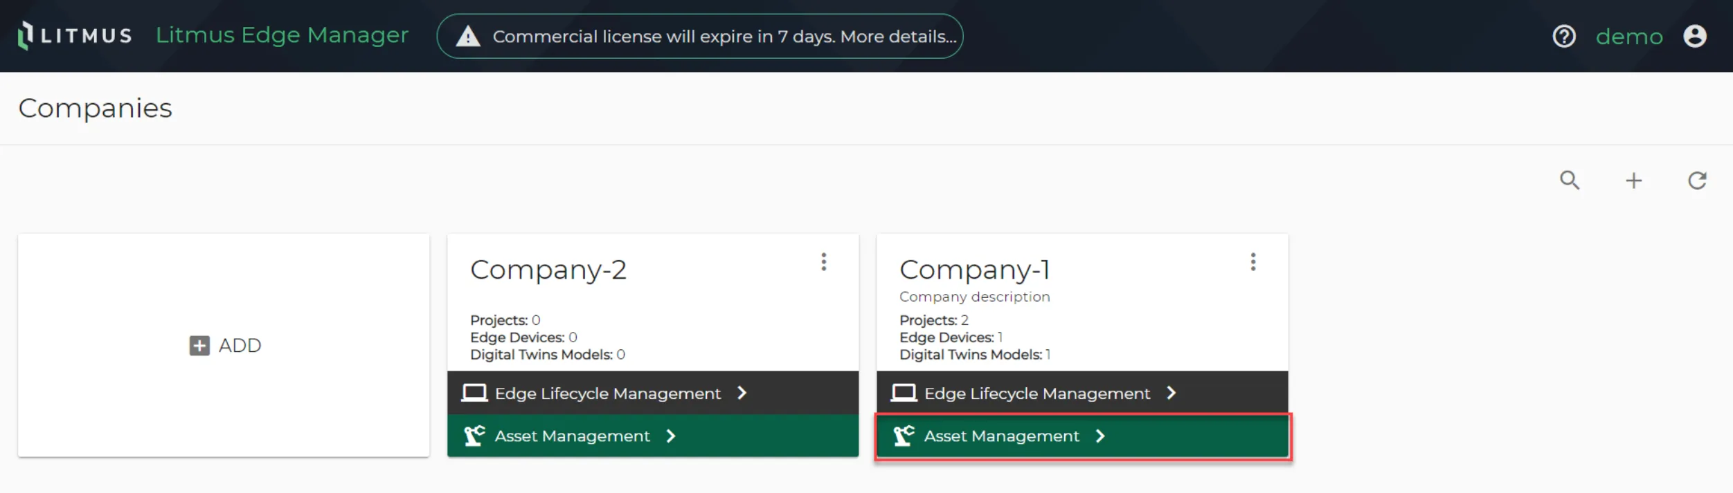Screen dimensions: 1733x493
Task: Click the demo username label
Action: click(x=1629, y=37)
